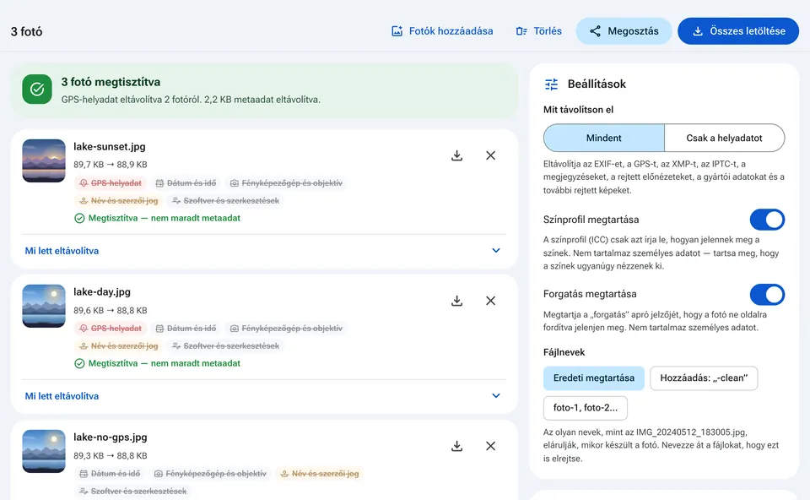Download the lake-no-gps.jpg file

click(x=456, y=446)
